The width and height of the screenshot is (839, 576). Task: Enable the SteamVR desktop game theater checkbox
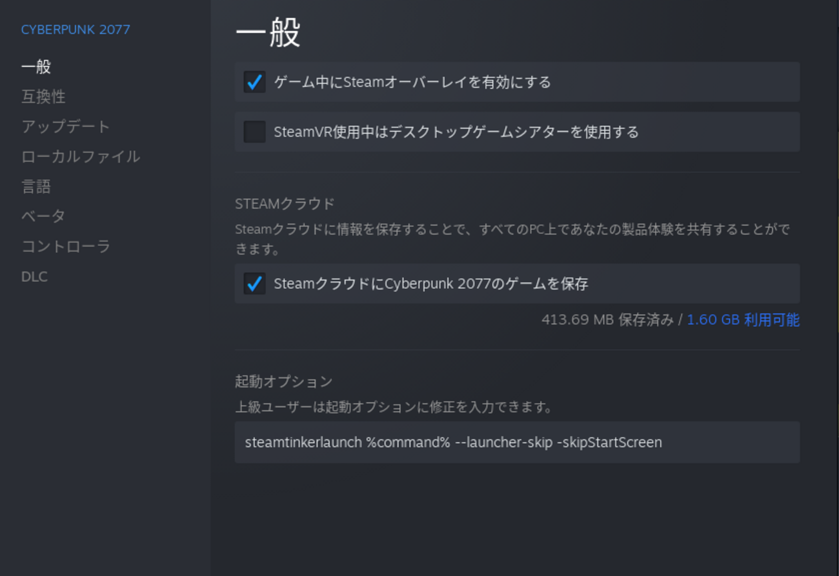coord(254,132)
